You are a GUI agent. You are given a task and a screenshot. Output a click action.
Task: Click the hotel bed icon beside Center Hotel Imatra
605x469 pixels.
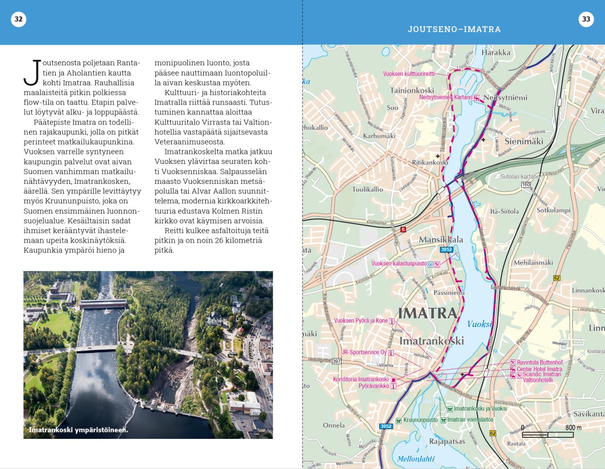coord(513,369)
